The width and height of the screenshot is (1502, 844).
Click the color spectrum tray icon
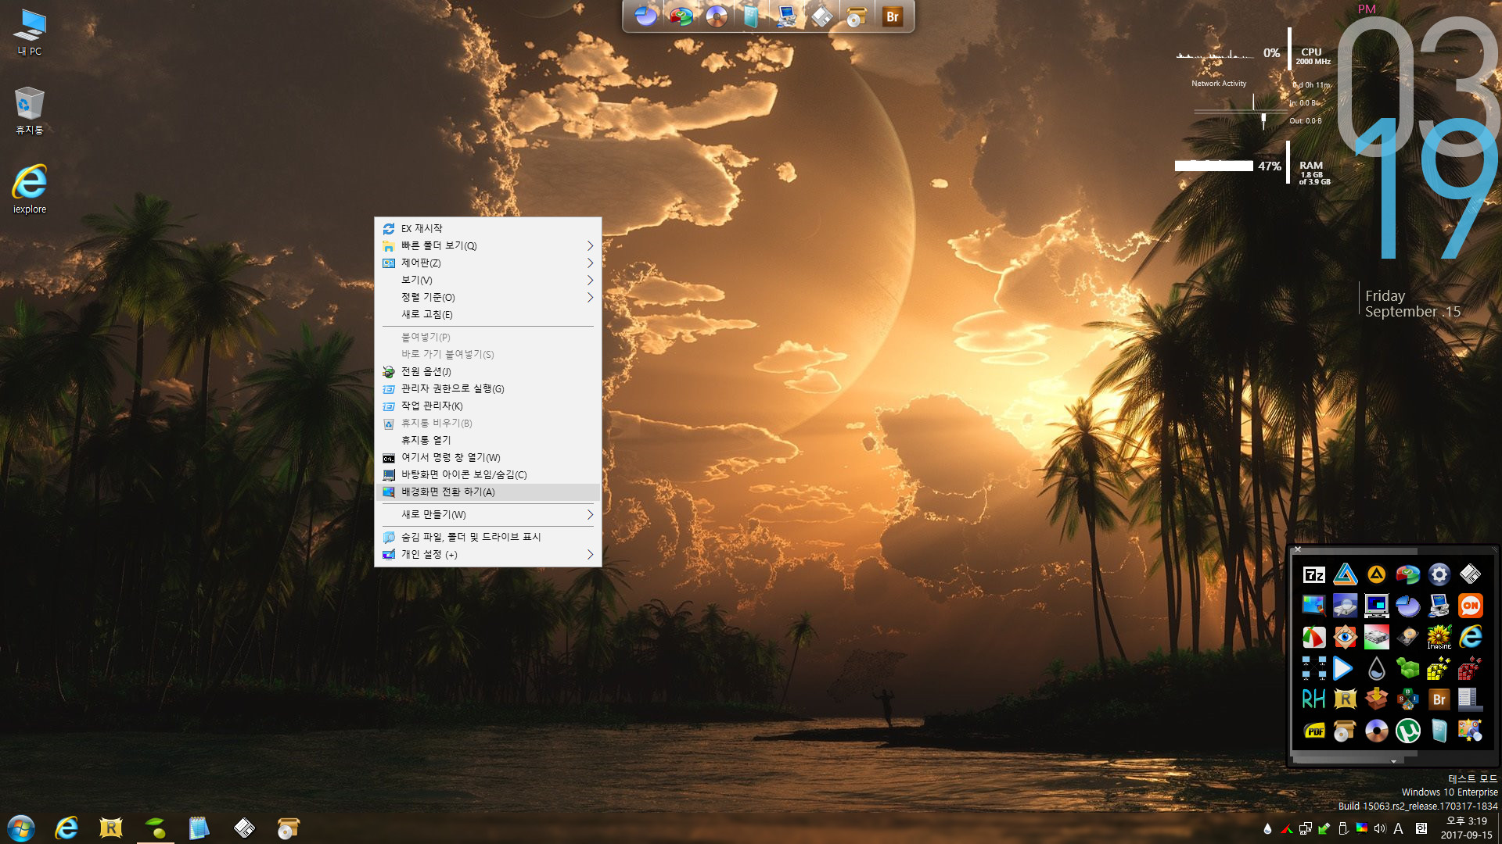[1361, 828]
